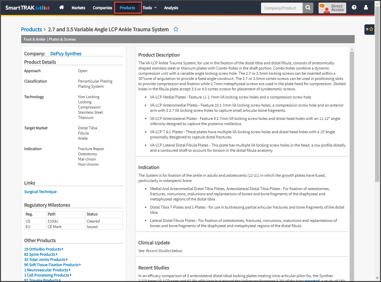Click the Foot & Ankle category label
The width and height of the screenshot is (381, 282).
point(34,39)
